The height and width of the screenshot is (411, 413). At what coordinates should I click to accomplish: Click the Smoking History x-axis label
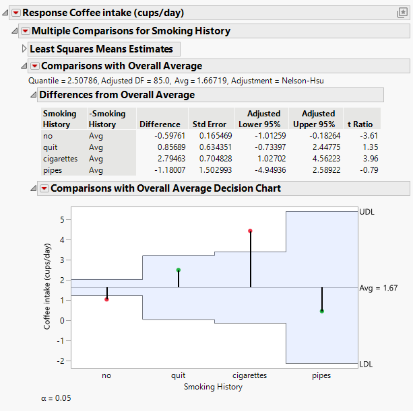point(214,387)
